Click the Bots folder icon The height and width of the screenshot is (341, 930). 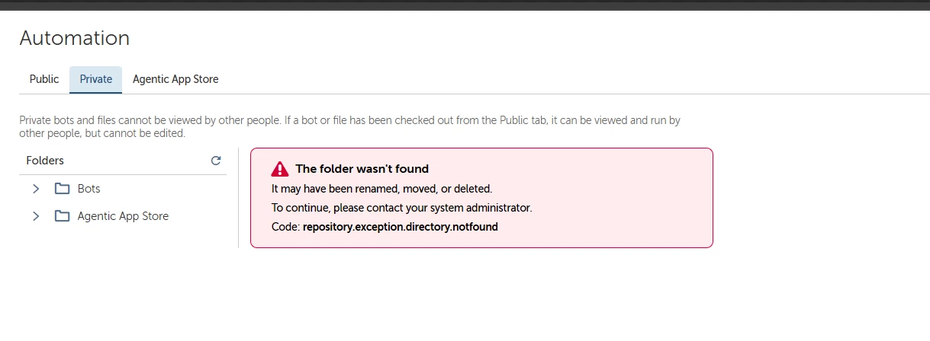tap(62, 188)
